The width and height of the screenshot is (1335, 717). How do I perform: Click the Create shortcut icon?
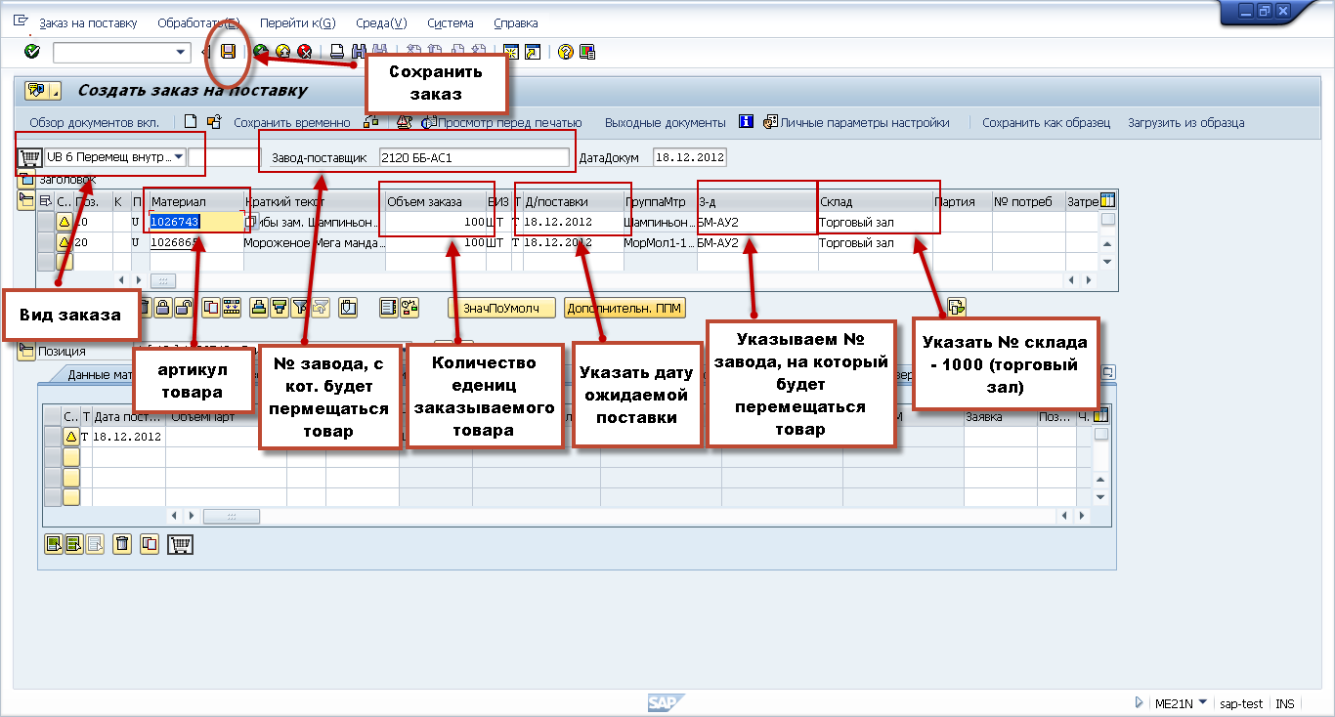pos(533,52)
